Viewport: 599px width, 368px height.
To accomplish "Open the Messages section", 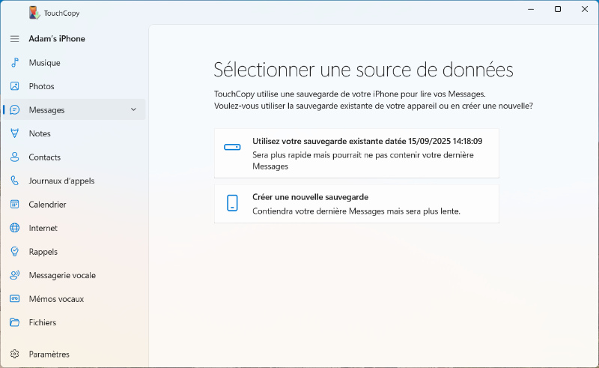I will point(47,110).
